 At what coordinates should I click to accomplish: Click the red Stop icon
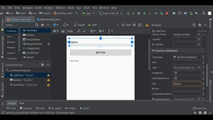pos(167,13)
